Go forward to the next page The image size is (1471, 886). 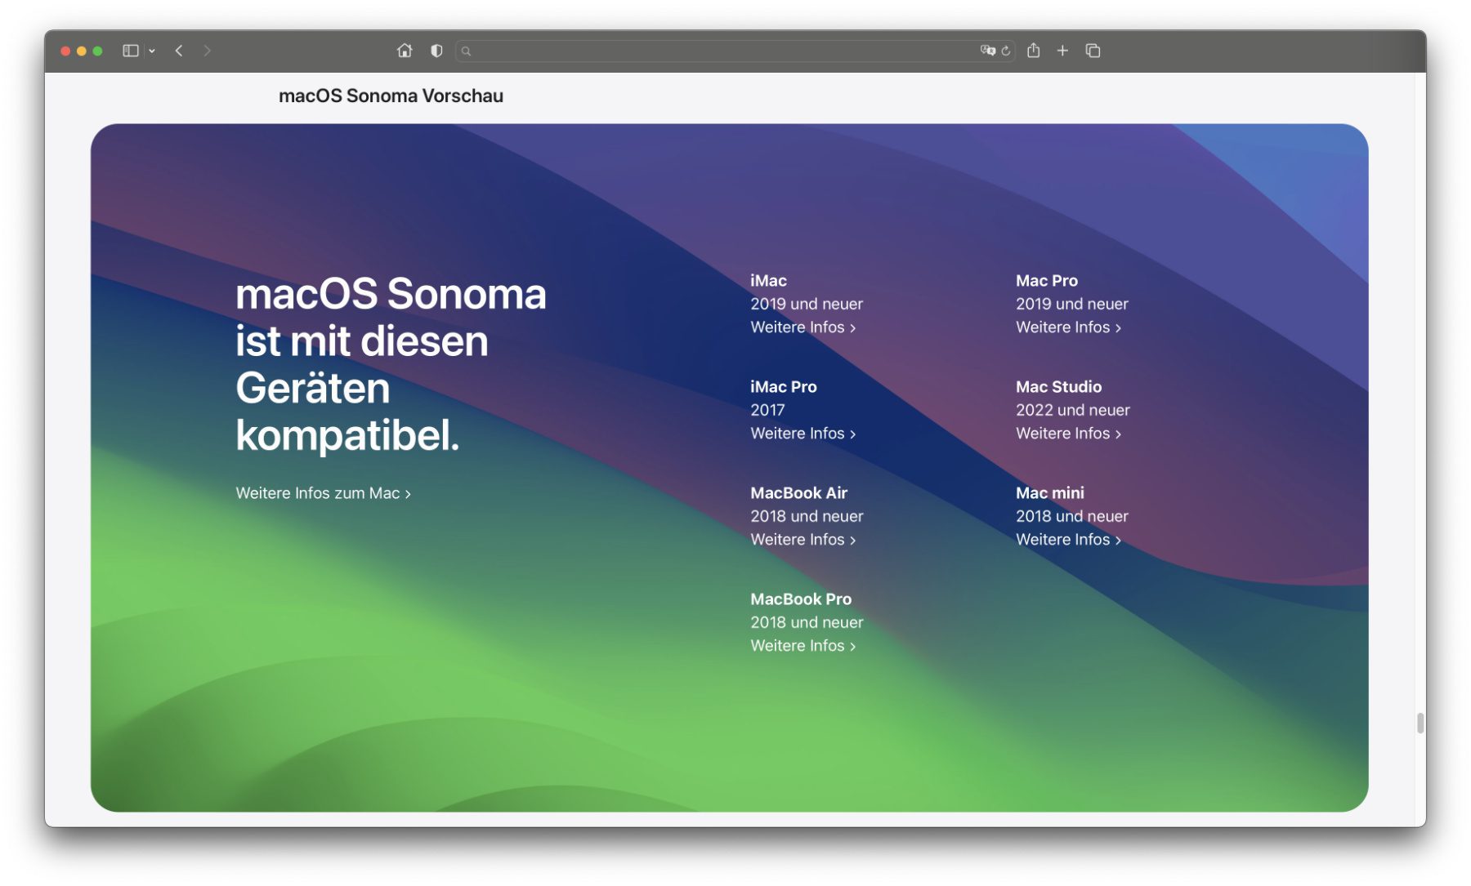click(207, 51)
